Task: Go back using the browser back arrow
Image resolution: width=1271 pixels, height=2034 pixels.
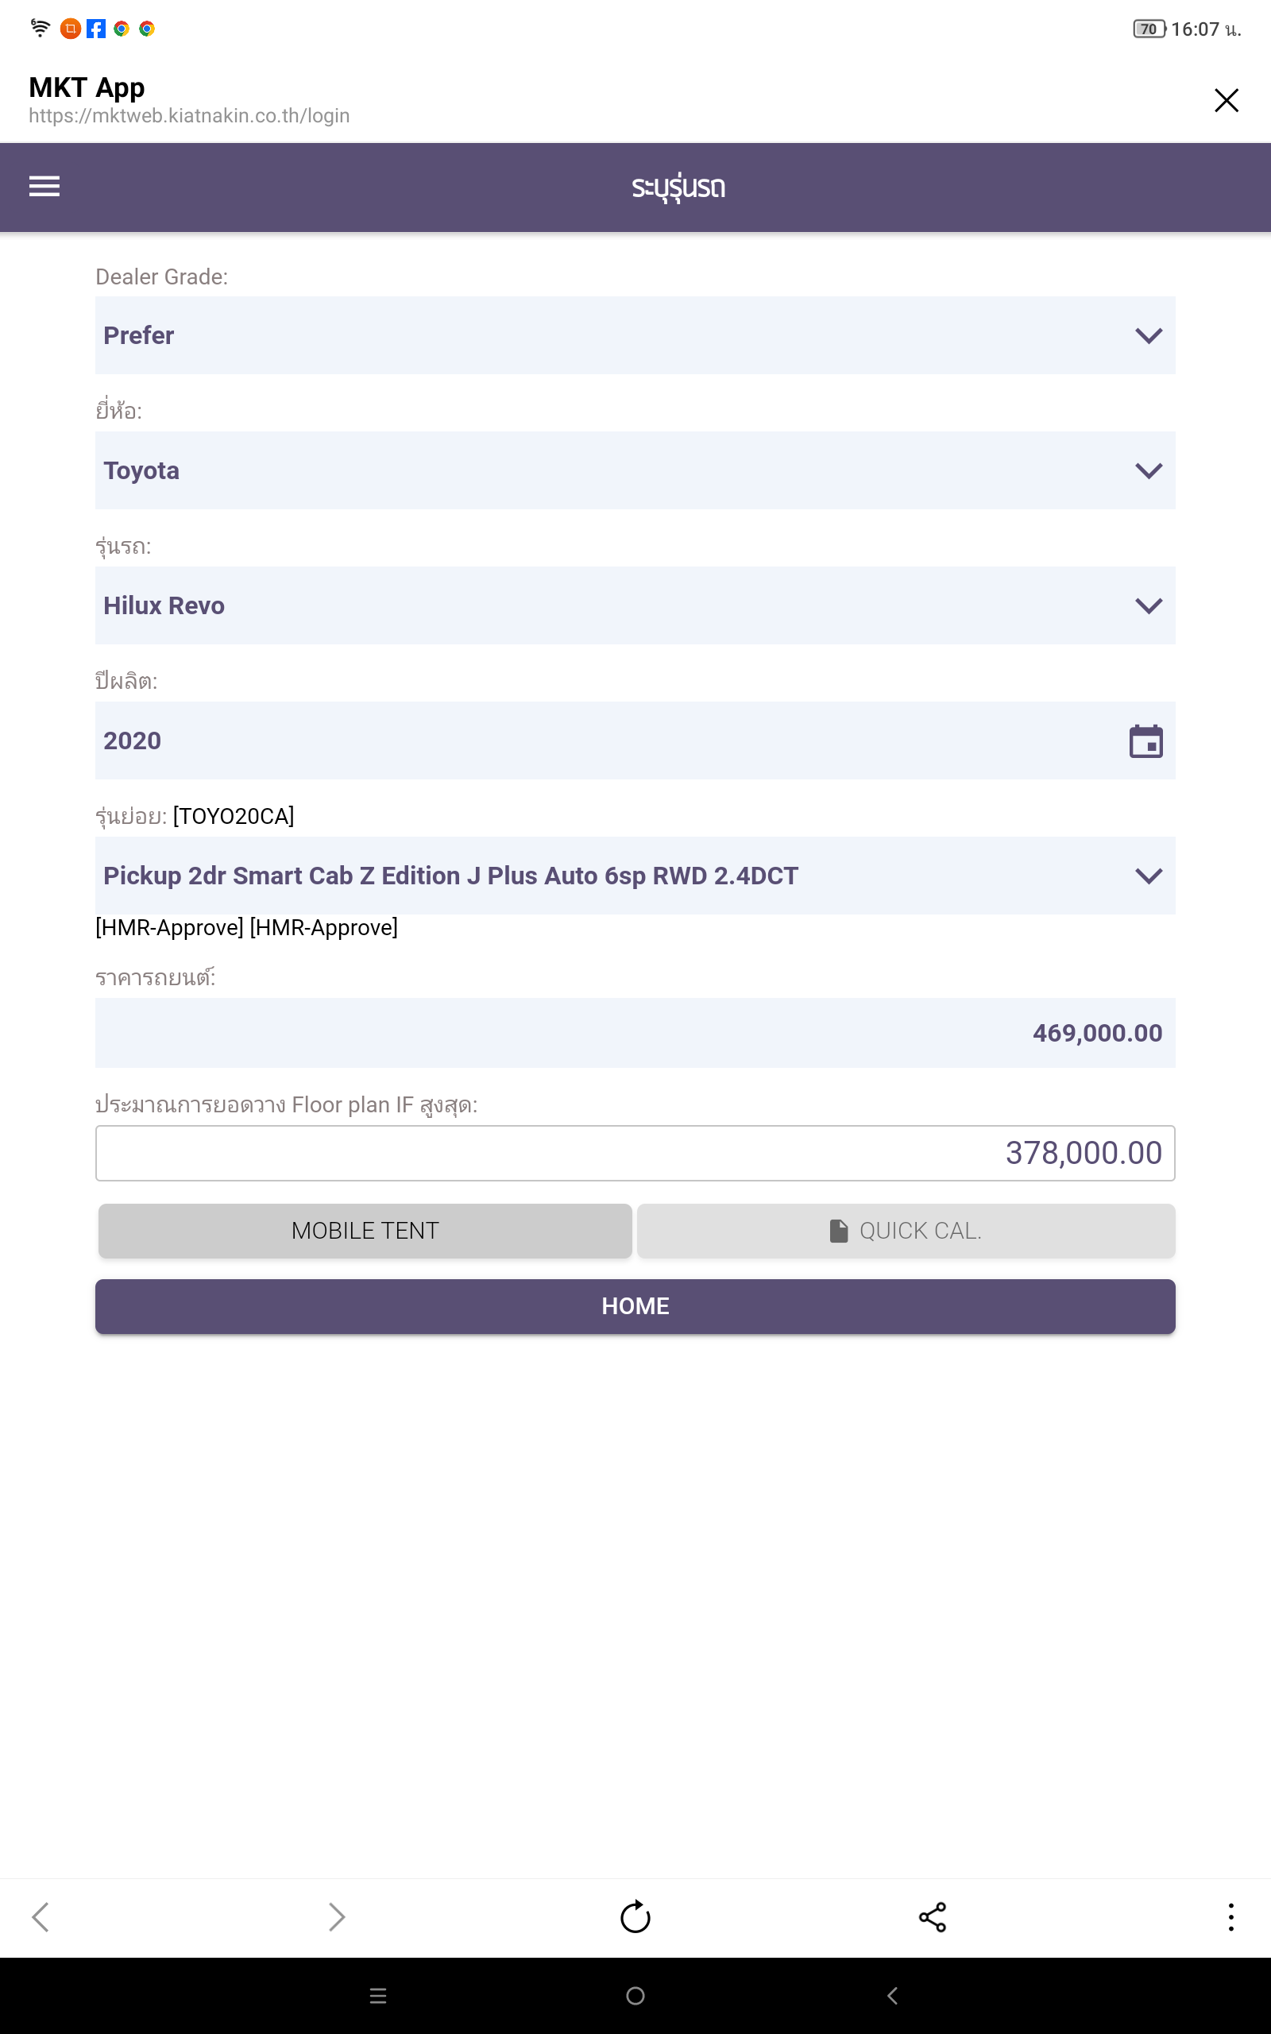Action: [41, 1917]
